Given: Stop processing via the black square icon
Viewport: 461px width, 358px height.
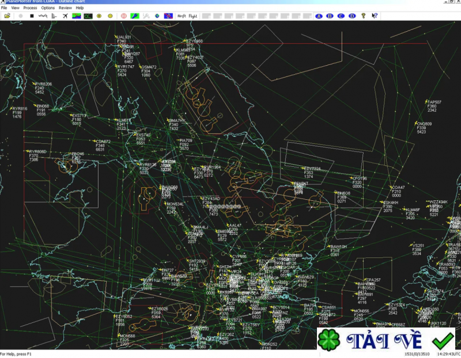Looking at the screenshot, I should pos(32,17).
